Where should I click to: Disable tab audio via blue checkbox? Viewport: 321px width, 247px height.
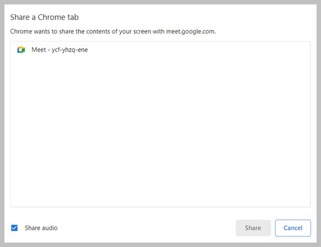pyautogui.click(x=14, y=228)
